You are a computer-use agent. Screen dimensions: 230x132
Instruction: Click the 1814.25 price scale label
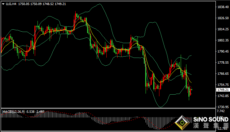point(223,29)
